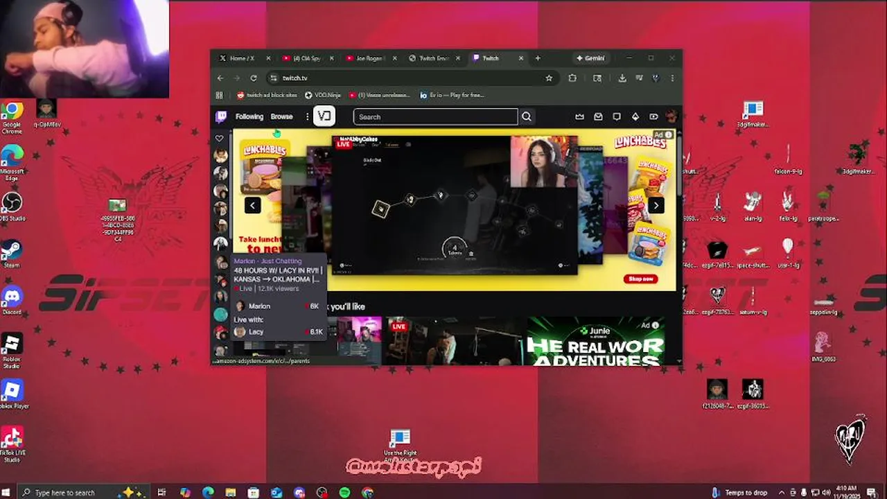Screen dimensions: 887x499
Task: Select the active Twitch browser tab
Action: click(497, 58)
